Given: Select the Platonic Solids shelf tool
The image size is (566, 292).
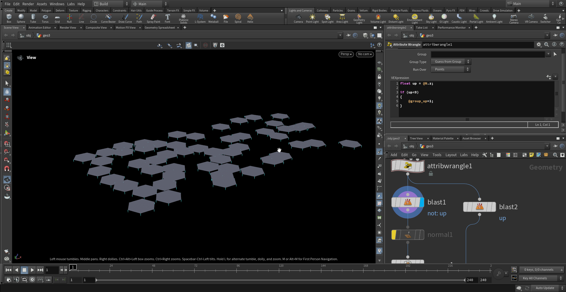Looking at the screenshot, I should (x=183, y=19).
